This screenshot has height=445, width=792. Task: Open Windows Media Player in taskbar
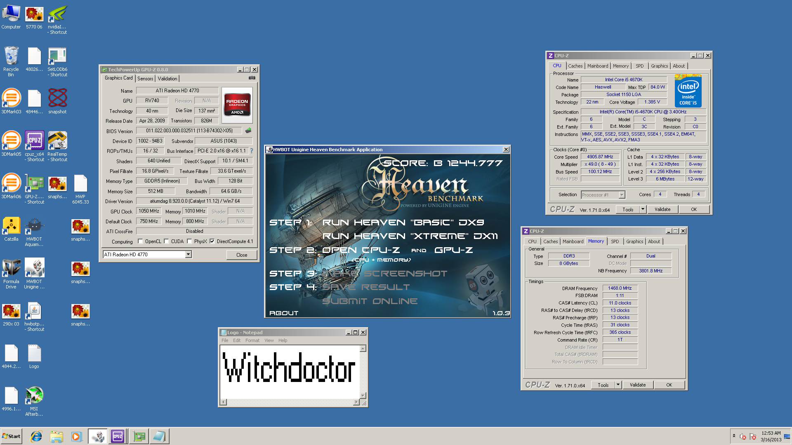(76, 436)
